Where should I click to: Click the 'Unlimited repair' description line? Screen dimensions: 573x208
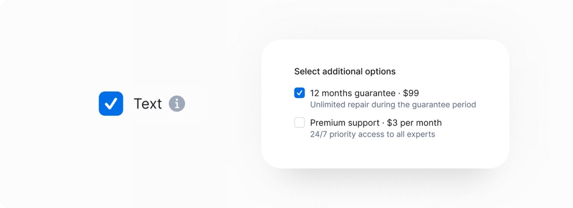pyautogui.click(x=393, y=105)
